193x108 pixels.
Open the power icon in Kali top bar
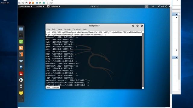[166, 7]
